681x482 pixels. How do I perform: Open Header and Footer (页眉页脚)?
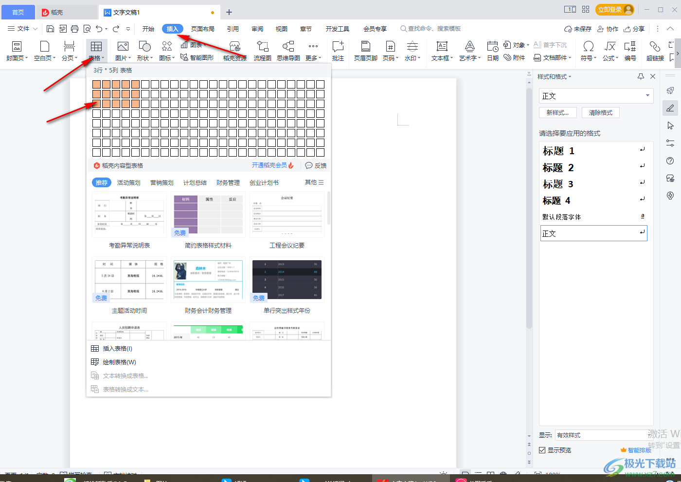(366, 51)
